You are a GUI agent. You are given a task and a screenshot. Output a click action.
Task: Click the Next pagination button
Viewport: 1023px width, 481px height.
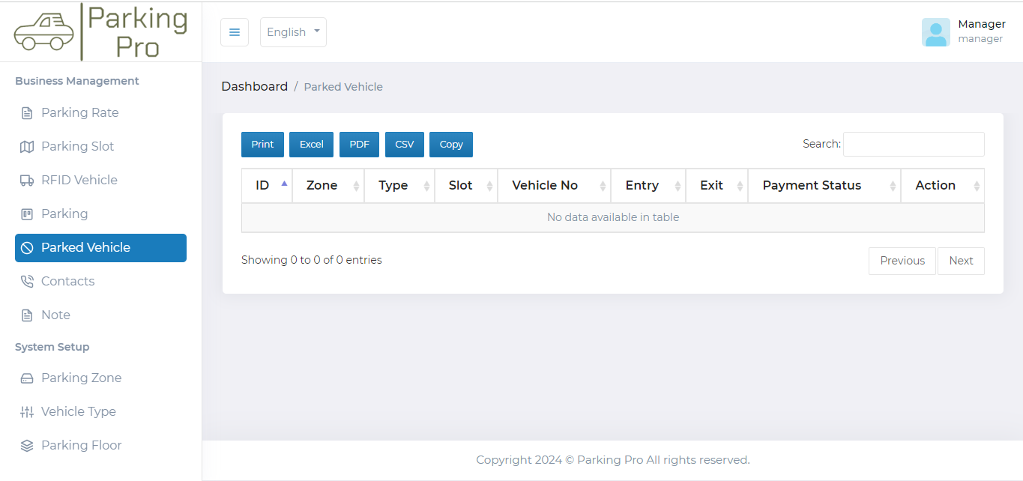pos(960,261)
